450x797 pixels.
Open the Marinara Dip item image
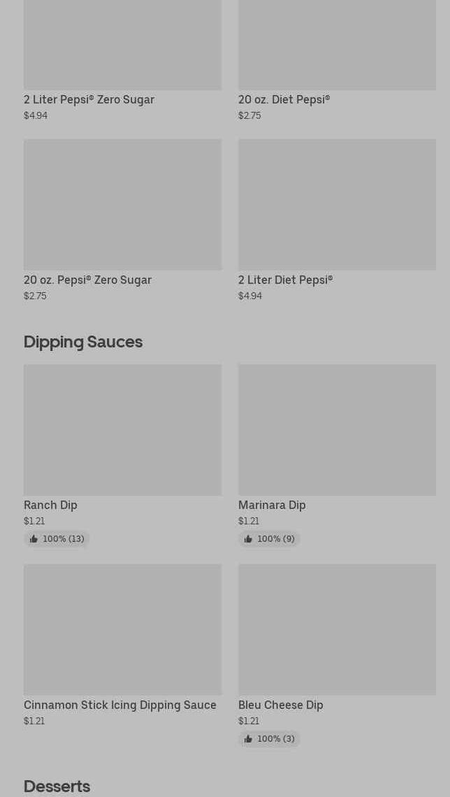coord(337,429)
